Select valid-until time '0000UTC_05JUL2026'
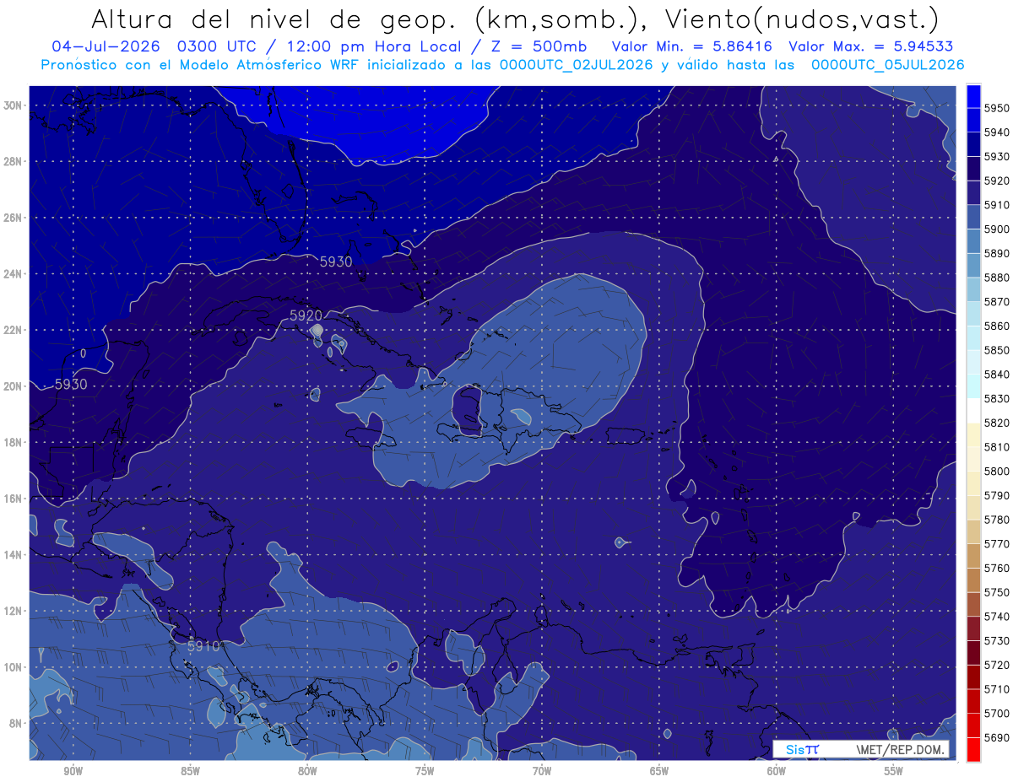The image size is (1013, 782). coord(887,64)
